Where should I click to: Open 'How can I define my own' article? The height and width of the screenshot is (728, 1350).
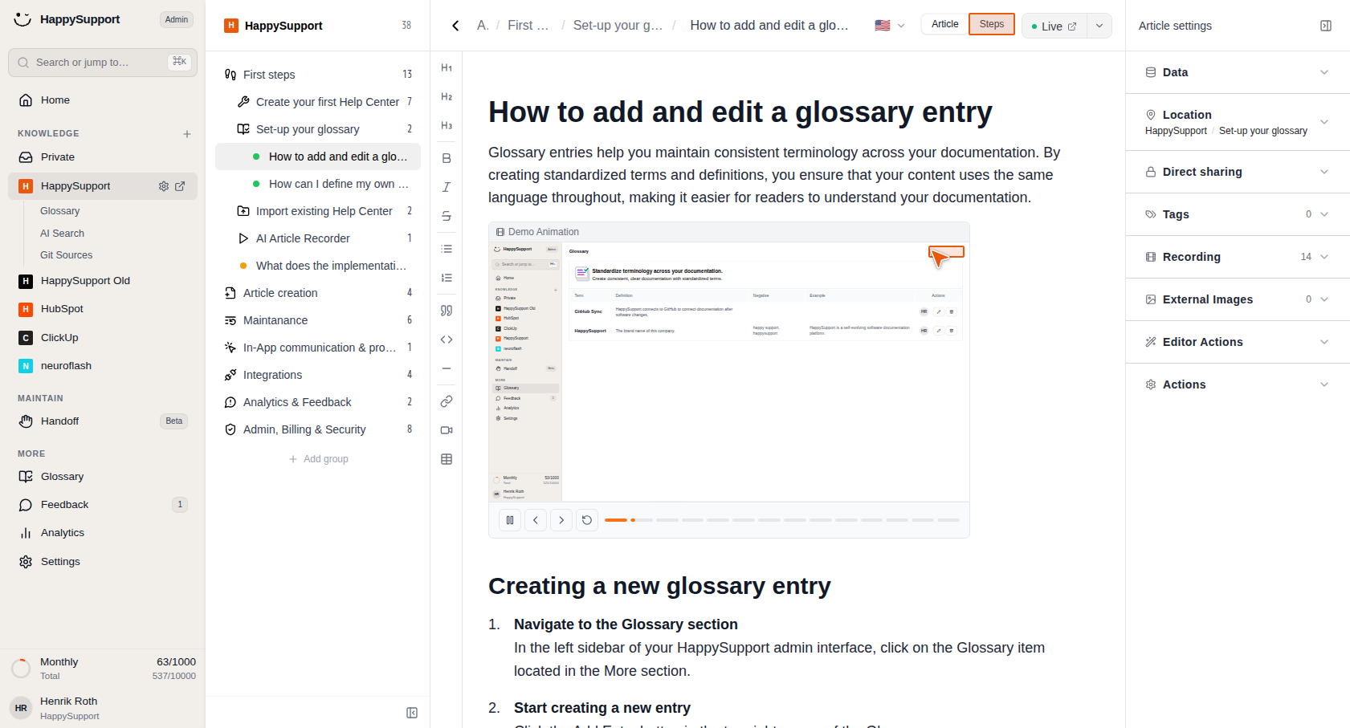tap(318, 184)
